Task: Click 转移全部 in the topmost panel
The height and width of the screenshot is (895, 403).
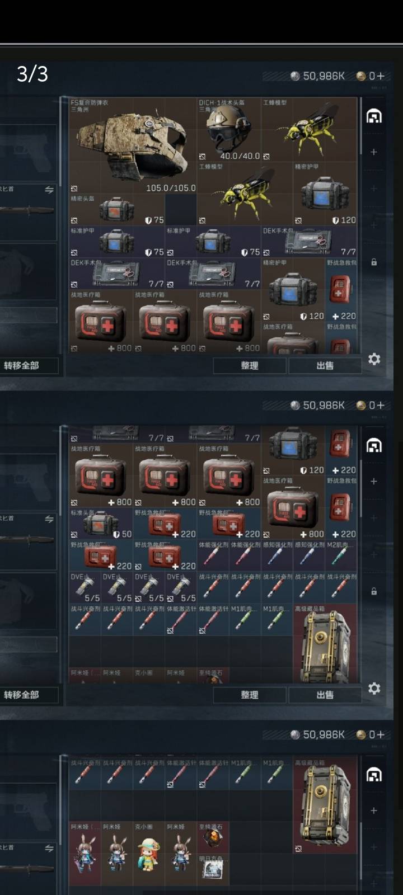Action: tap(28, 365)
